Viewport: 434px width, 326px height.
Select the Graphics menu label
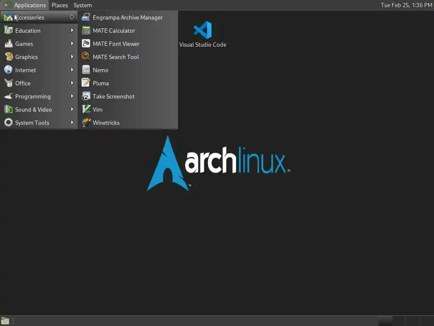click(x=26, y=57)
